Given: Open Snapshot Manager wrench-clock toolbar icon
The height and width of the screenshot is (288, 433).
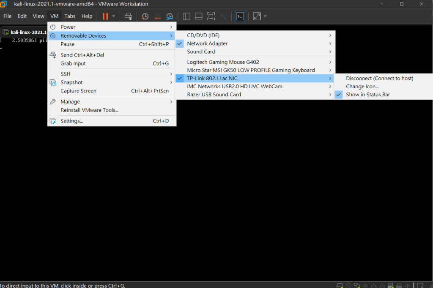Looking at the screenshot, I should [170, 16].
